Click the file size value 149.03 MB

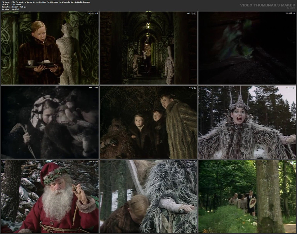tap(17, 4)
